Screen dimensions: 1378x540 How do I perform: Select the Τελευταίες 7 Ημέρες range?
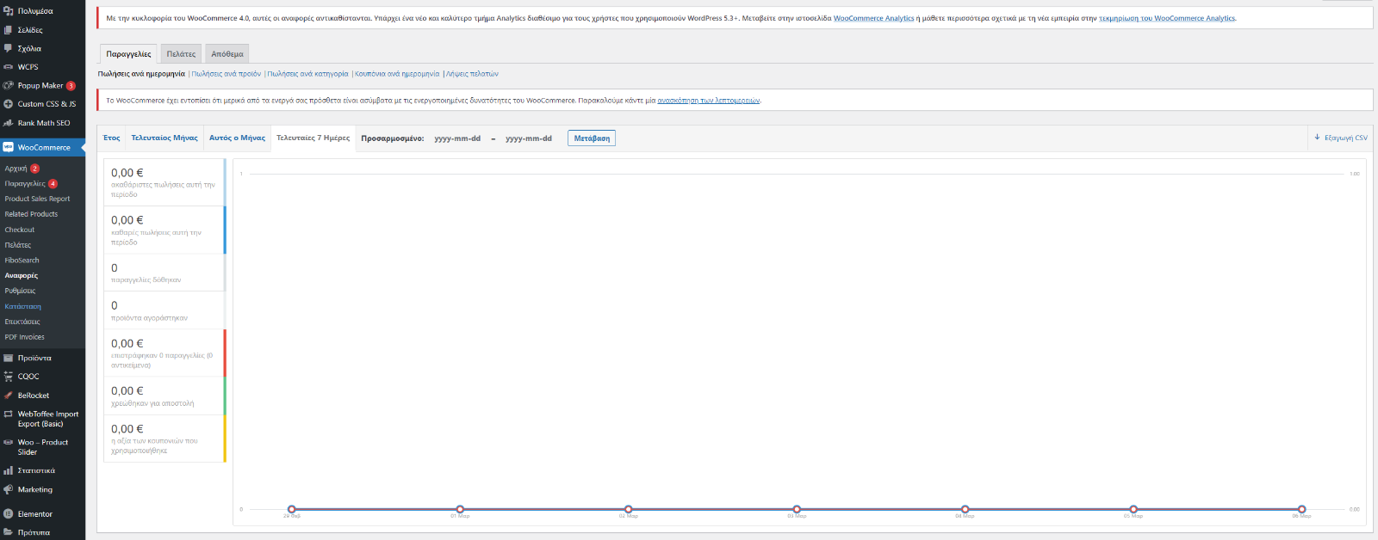point(313,138)
